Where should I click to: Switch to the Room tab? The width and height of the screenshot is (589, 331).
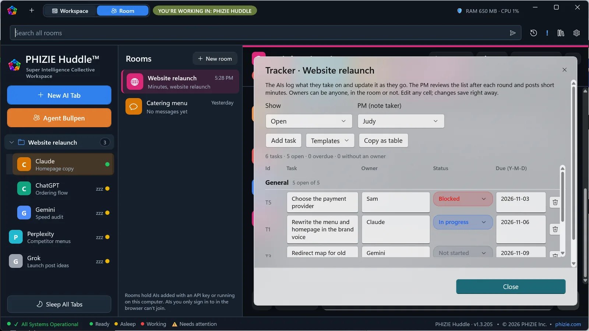123,11
